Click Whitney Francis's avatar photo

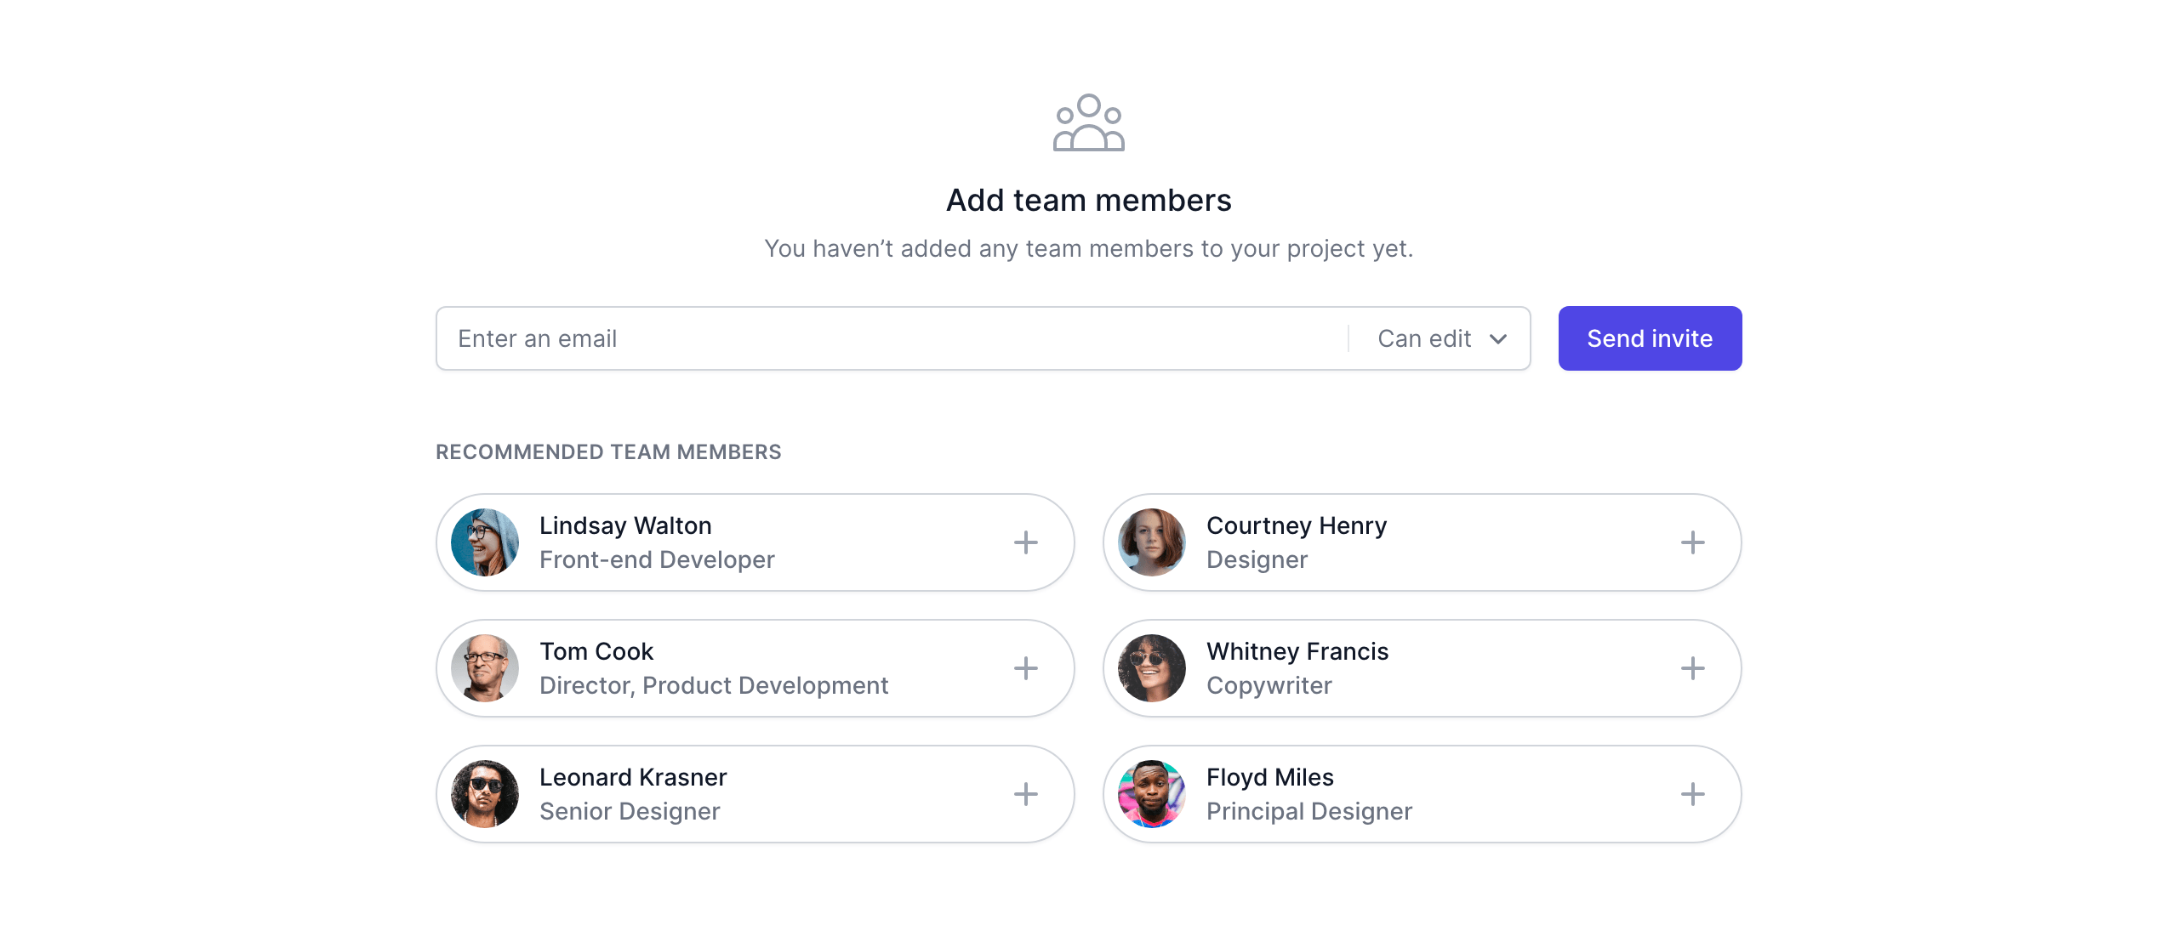(1152, 668)
